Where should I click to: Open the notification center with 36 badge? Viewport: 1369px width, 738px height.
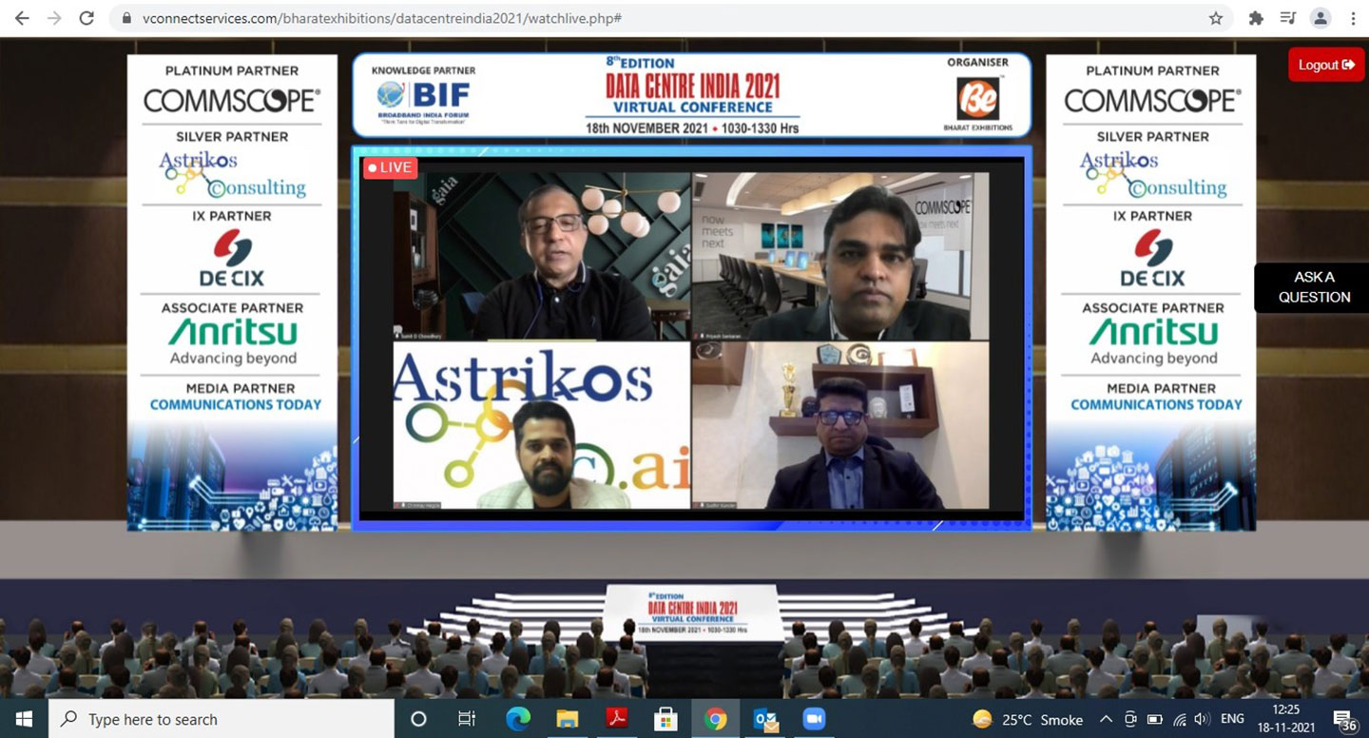pos(1344,720)
